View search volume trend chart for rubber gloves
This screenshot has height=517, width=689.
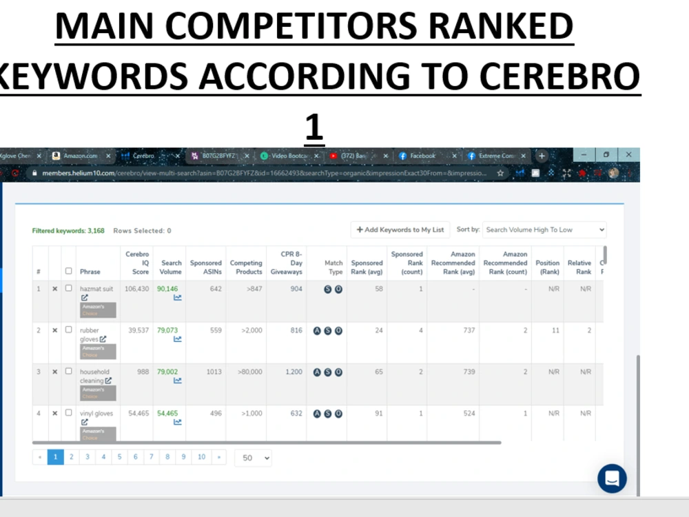pos(178,339)
